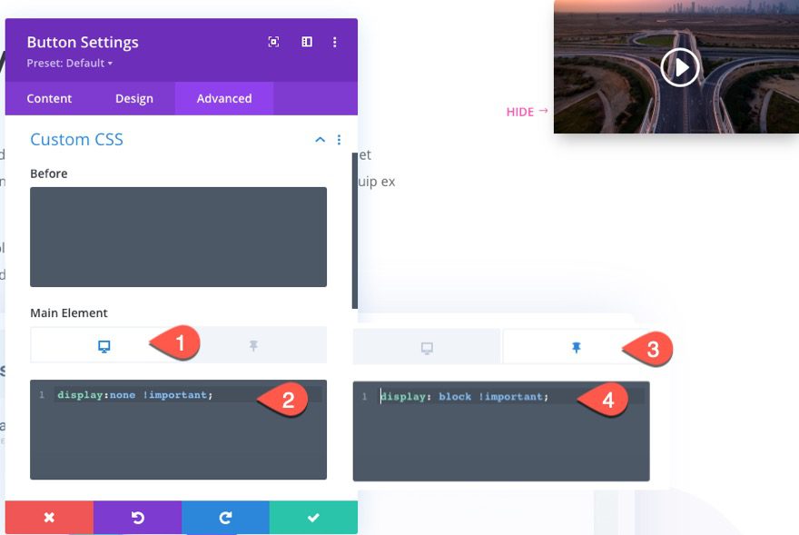Switch to the Content tab

[49, 98]
